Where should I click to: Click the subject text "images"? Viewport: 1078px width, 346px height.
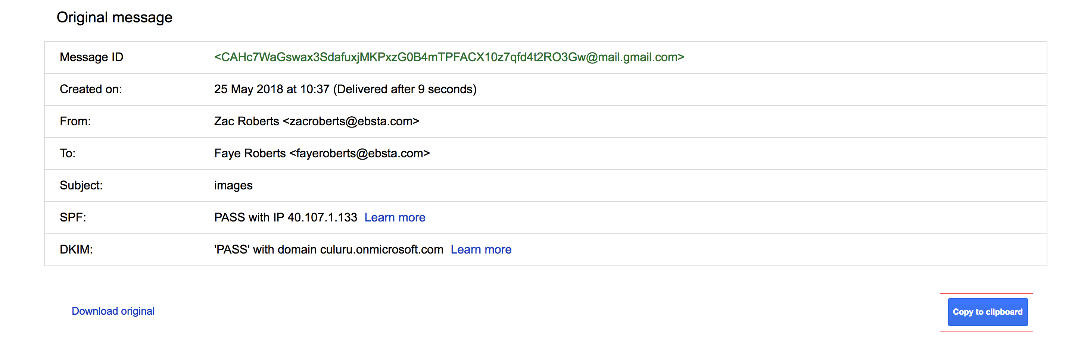pyautogui.click(x=233, y=186)
